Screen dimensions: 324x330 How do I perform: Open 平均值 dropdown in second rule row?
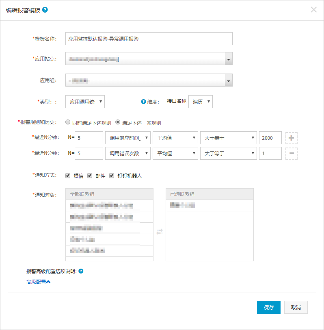[175, 153]
